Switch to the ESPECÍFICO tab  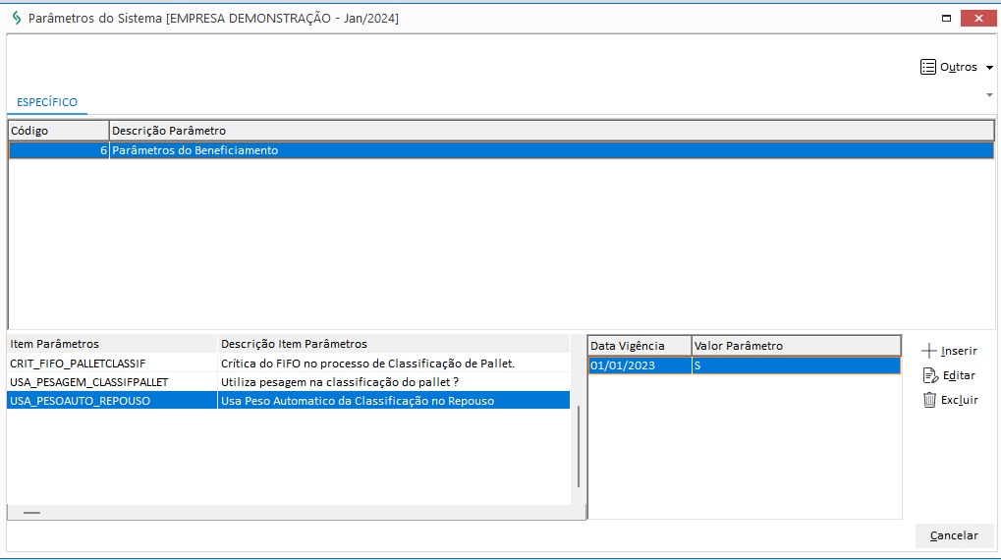(x=47, y=102)
